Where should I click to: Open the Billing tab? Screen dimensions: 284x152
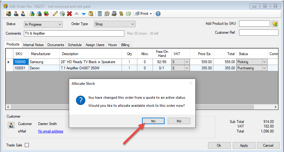pos(125,45)
